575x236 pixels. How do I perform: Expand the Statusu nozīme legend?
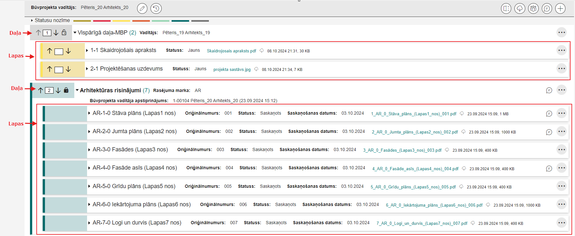[x=32, y=20]
